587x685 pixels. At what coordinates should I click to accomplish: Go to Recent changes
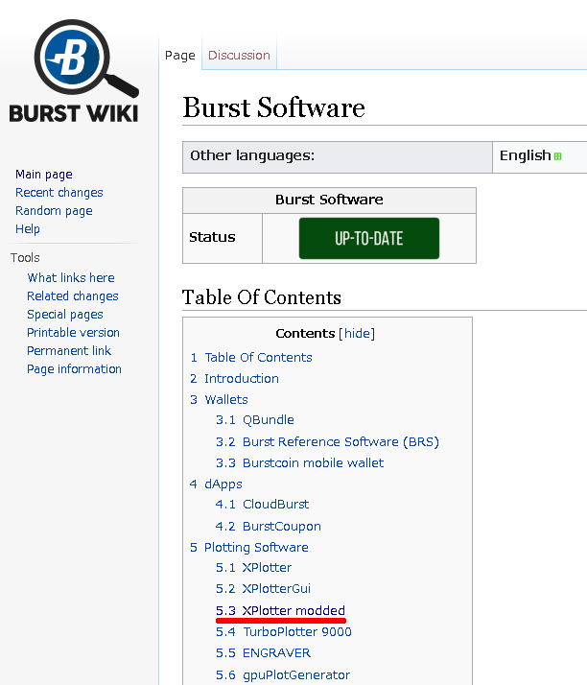(x=59, y=193)
